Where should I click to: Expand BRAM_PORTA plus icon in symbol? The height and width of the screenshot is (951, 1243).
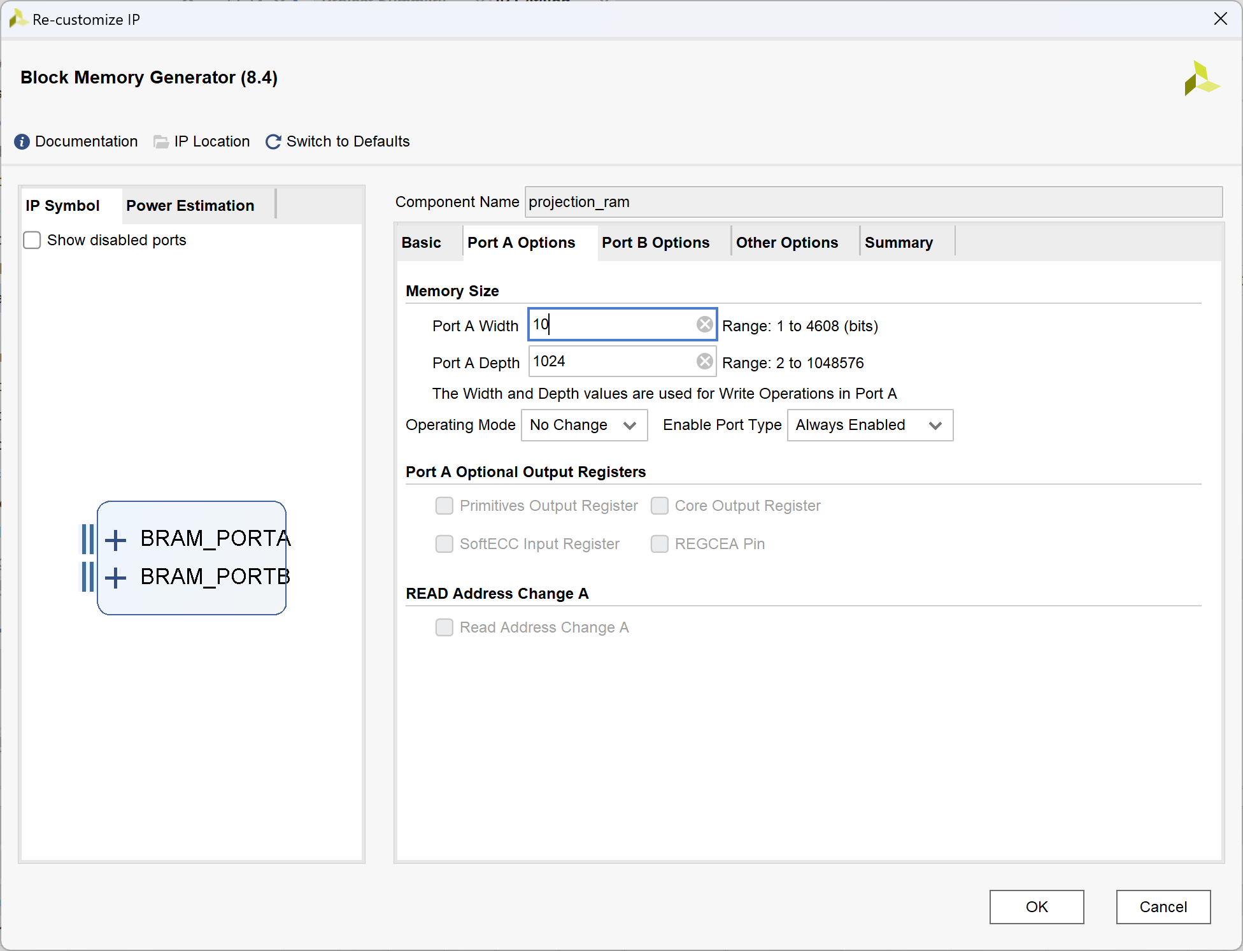pos(115,540)
